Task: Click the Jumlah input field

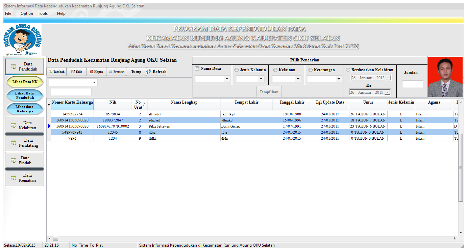Action: click(x=413, y=83)
